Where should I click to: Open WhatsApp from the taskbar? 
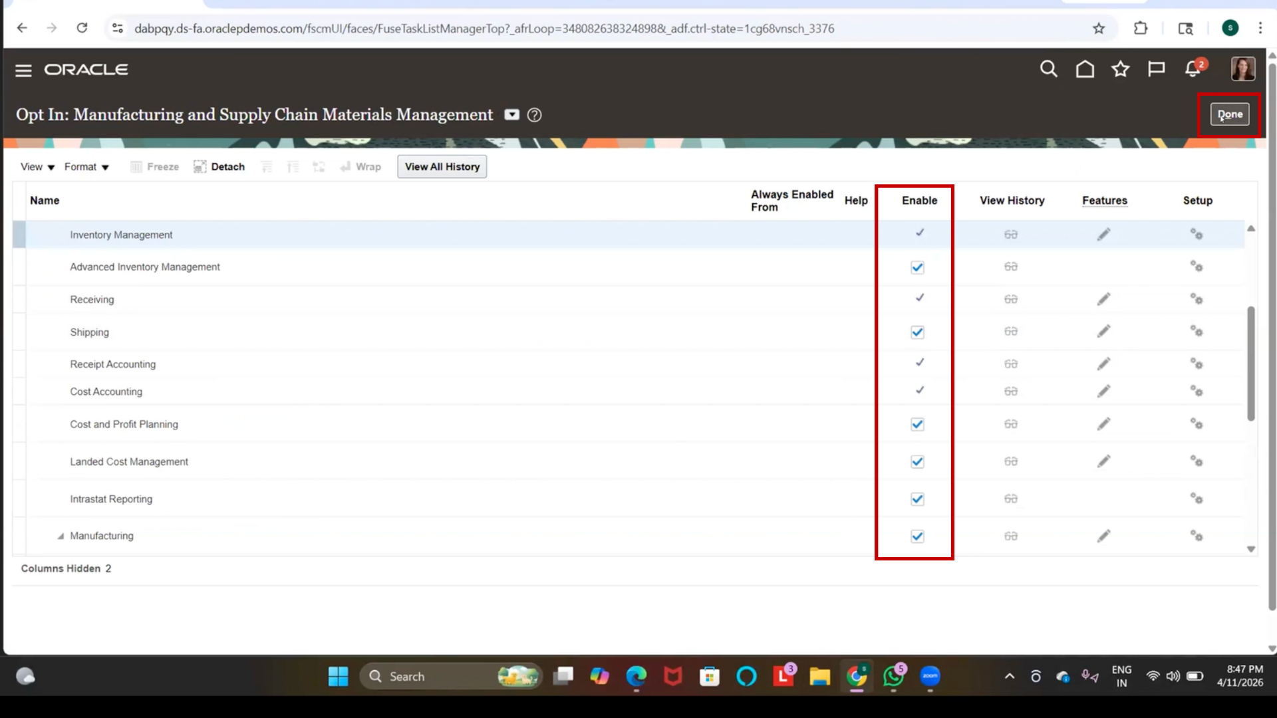pyautogui.click(x=893, y=677)
